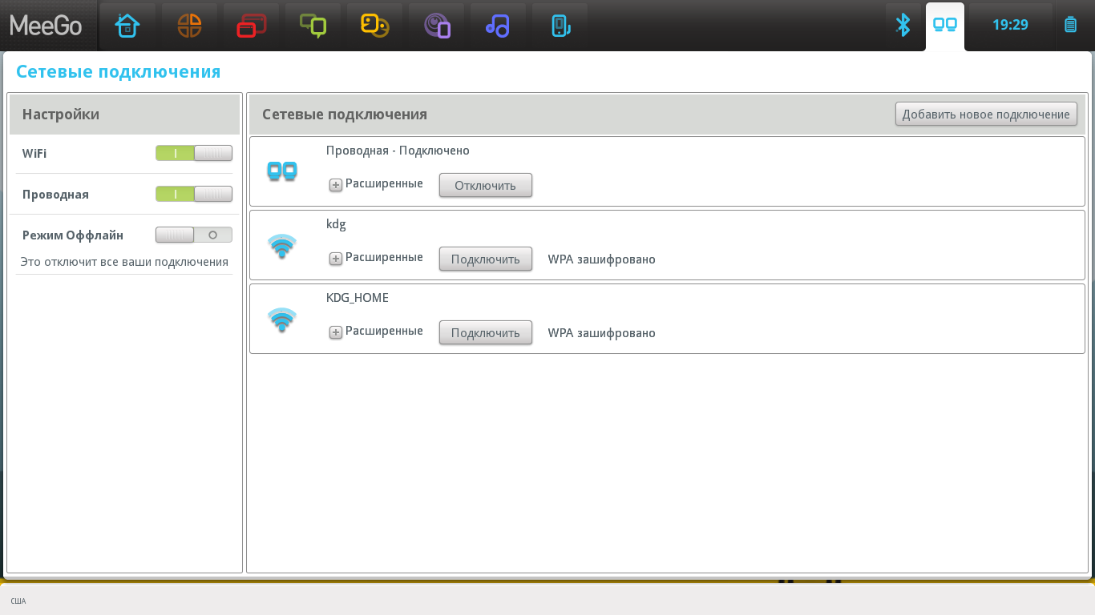
Task: Open the blue Media music icon
Action: click(x=498, y=26)
